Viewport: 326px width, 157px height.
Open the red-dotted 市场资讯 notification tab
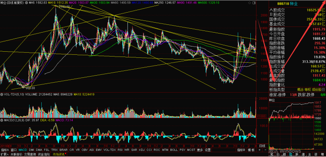[x=59, y=154]
